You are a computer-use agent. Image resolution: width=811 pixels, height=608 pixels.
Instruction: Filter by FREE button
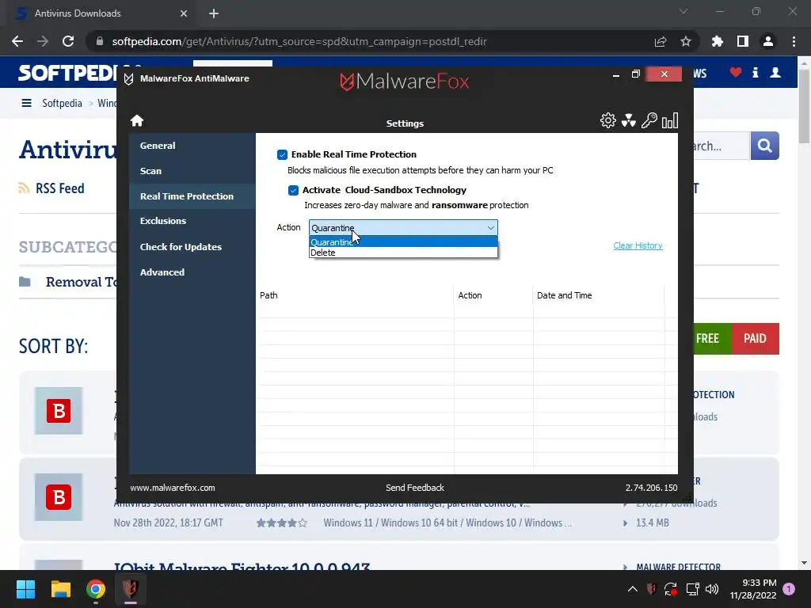[713, 339]
